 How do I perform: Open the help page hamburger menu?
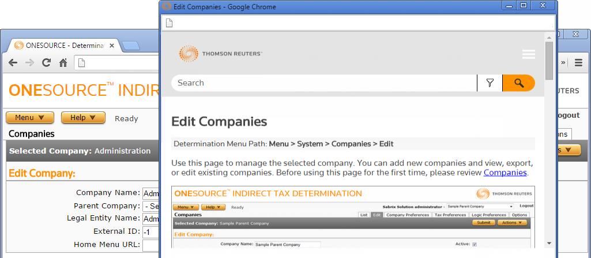[528, 54]
